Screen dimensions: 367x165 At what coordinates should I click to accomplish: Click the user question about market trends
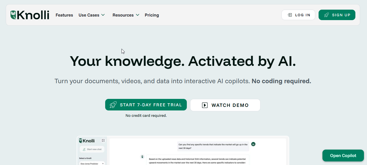[x=213, y=146]
